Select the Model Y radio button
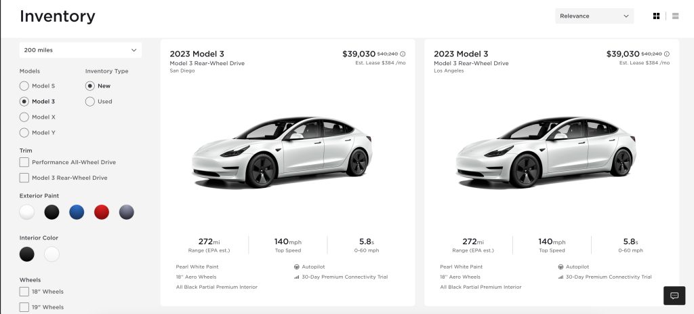This screenshot has height=314, width=694. point(24,133)
